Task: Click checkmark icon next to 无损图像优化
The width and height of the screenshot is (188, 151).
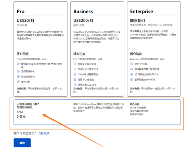Action: click(x=18, y=71)
